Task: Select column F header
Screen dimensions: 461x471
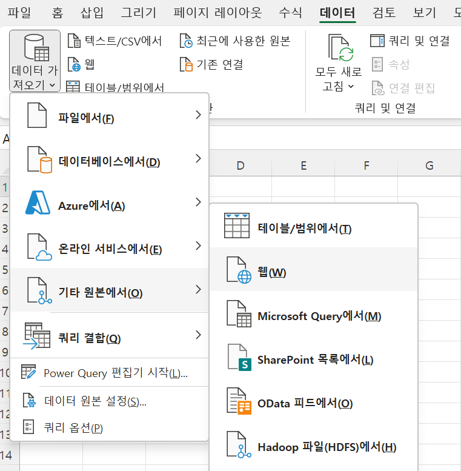Action: click(366, 165)
